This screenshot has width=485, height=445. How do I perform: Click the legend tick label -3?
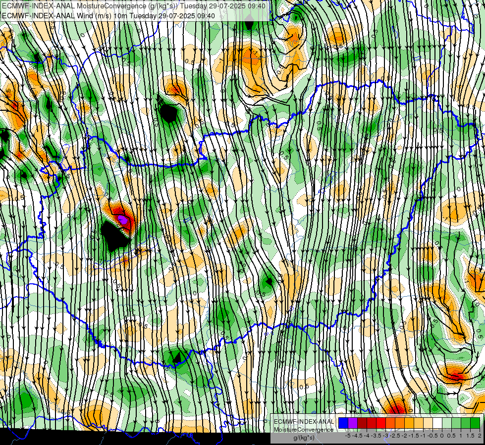(x=385, y=436)
